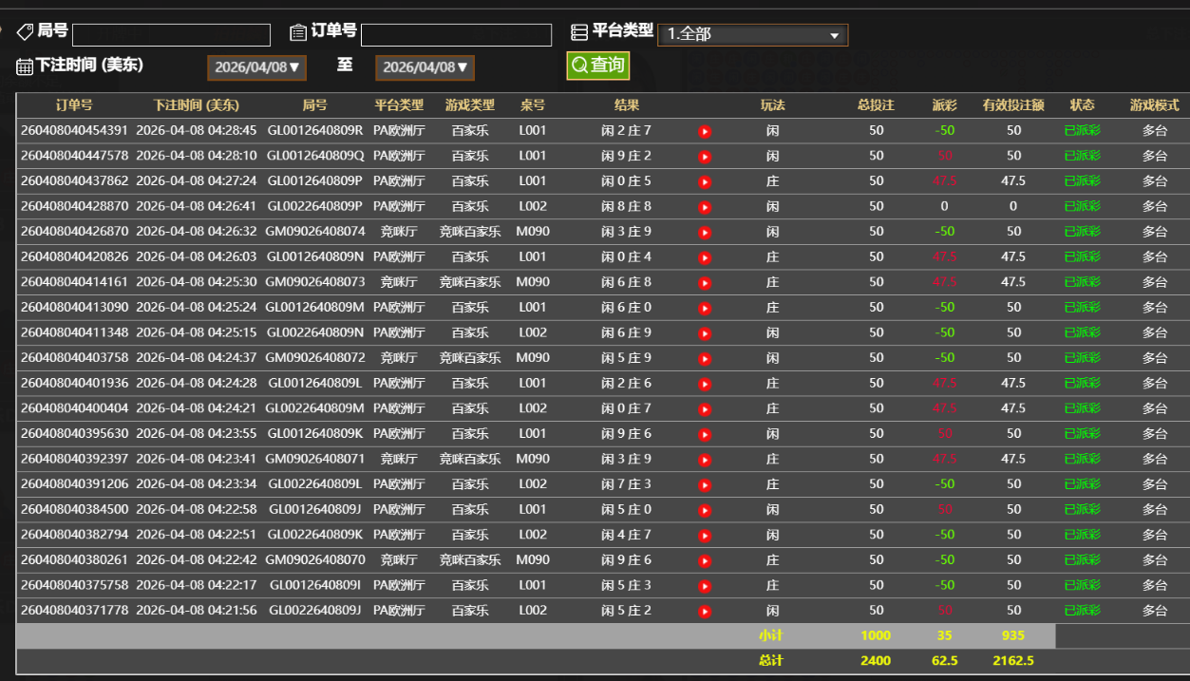
Task: Click red play icon for order 260408040414161
Action: click(705, 282)
